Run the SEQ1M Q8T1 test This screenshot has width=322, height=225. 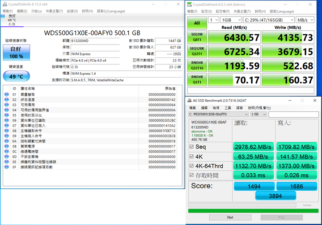tap(197, 37)
